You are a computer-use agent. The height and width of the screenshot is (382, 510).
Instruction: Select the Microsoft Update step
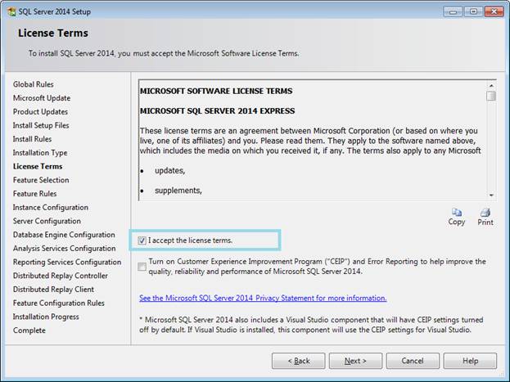42,98
